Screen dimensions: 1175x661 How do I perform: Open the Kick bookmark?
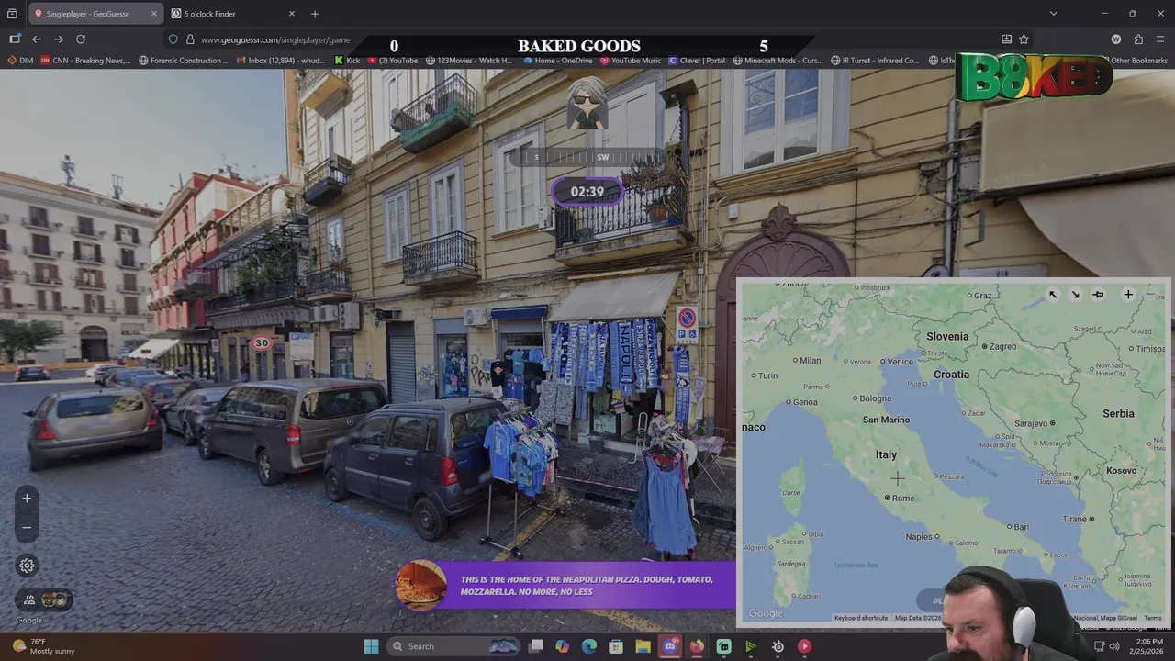[347, 61]
